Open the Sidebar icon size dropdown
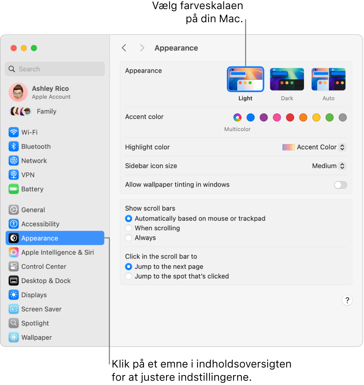This screenshot has width=364, height=385. (x=329, y=166)
